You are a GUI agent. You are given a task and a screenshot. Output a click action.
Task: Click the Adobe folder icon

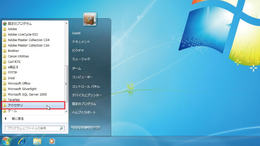pos(4,29)
